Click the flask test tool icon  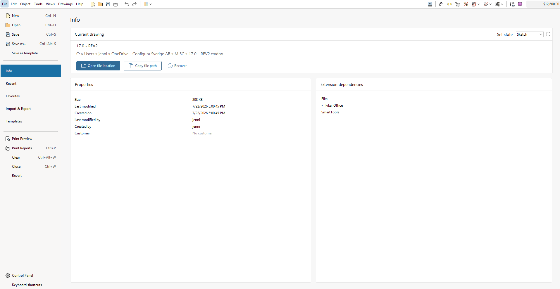pos(512,4)
